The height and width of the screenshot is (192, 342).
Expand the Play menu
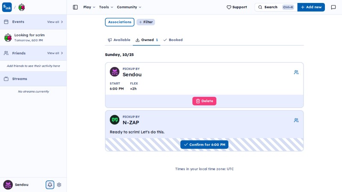[x=89, y=7]
